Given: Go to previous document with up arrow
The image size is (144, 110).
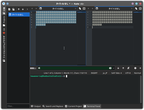Looking at the screenshot, I should pos(19,9).
